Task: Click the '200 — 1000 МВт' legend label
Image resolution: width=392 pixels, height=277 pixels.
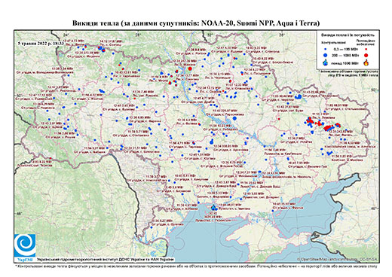Action: (345, 55)
